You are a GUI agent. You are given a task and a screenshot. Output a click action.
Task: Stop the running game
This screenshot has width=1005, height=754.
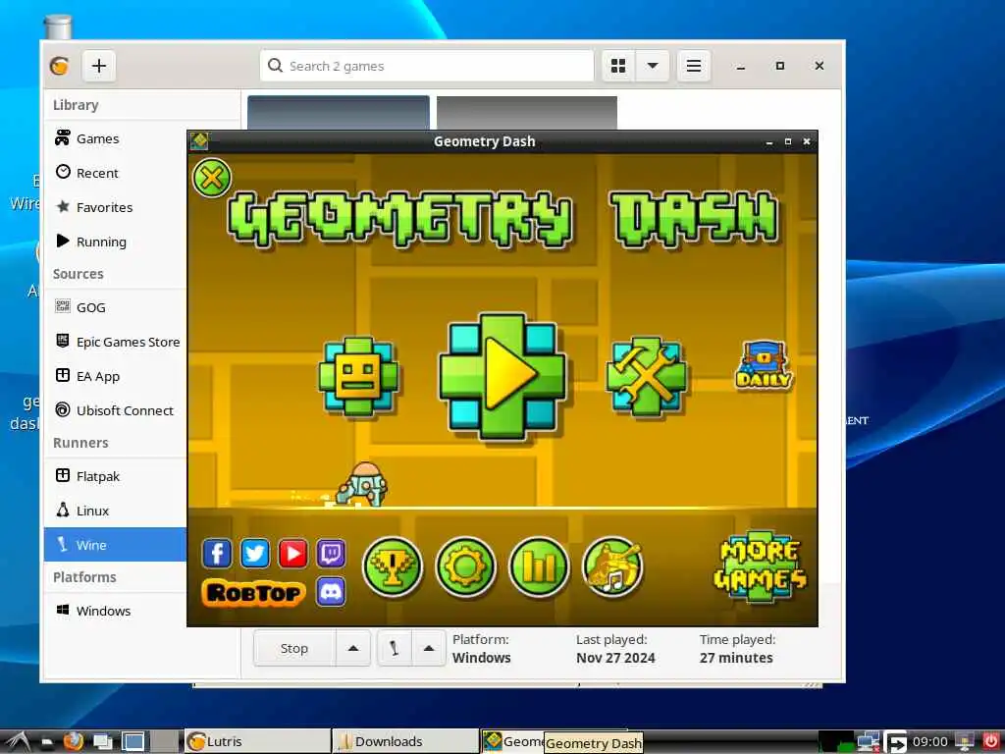coord(294,648)
